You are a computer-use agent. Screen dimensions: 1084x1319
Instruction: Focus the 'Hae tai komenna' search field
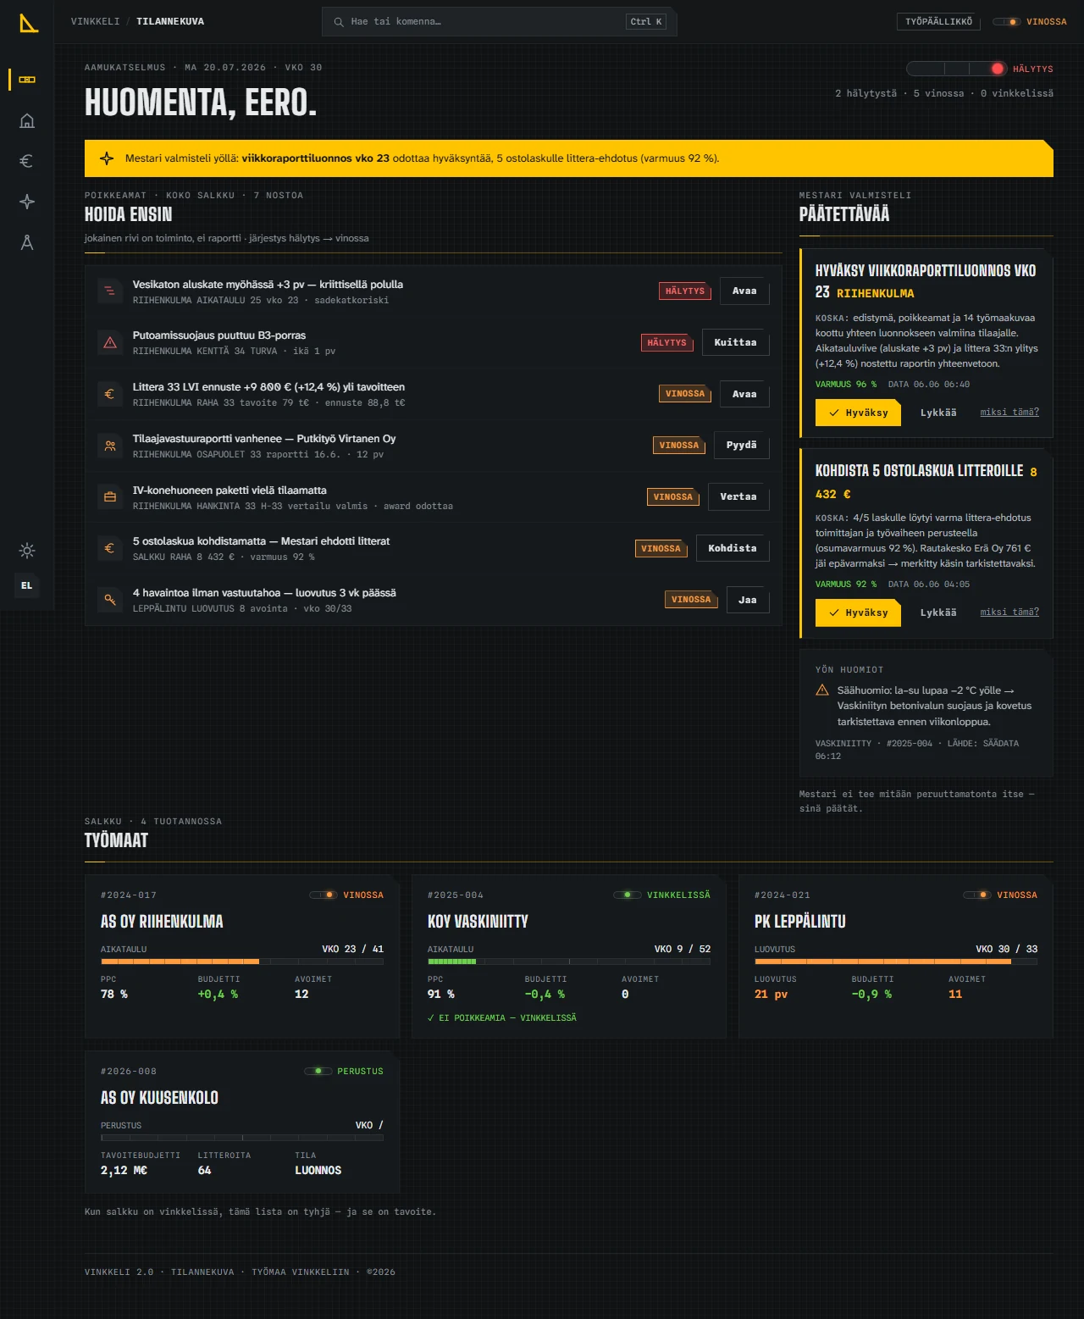pyautogui.click(x=499, y=22)
